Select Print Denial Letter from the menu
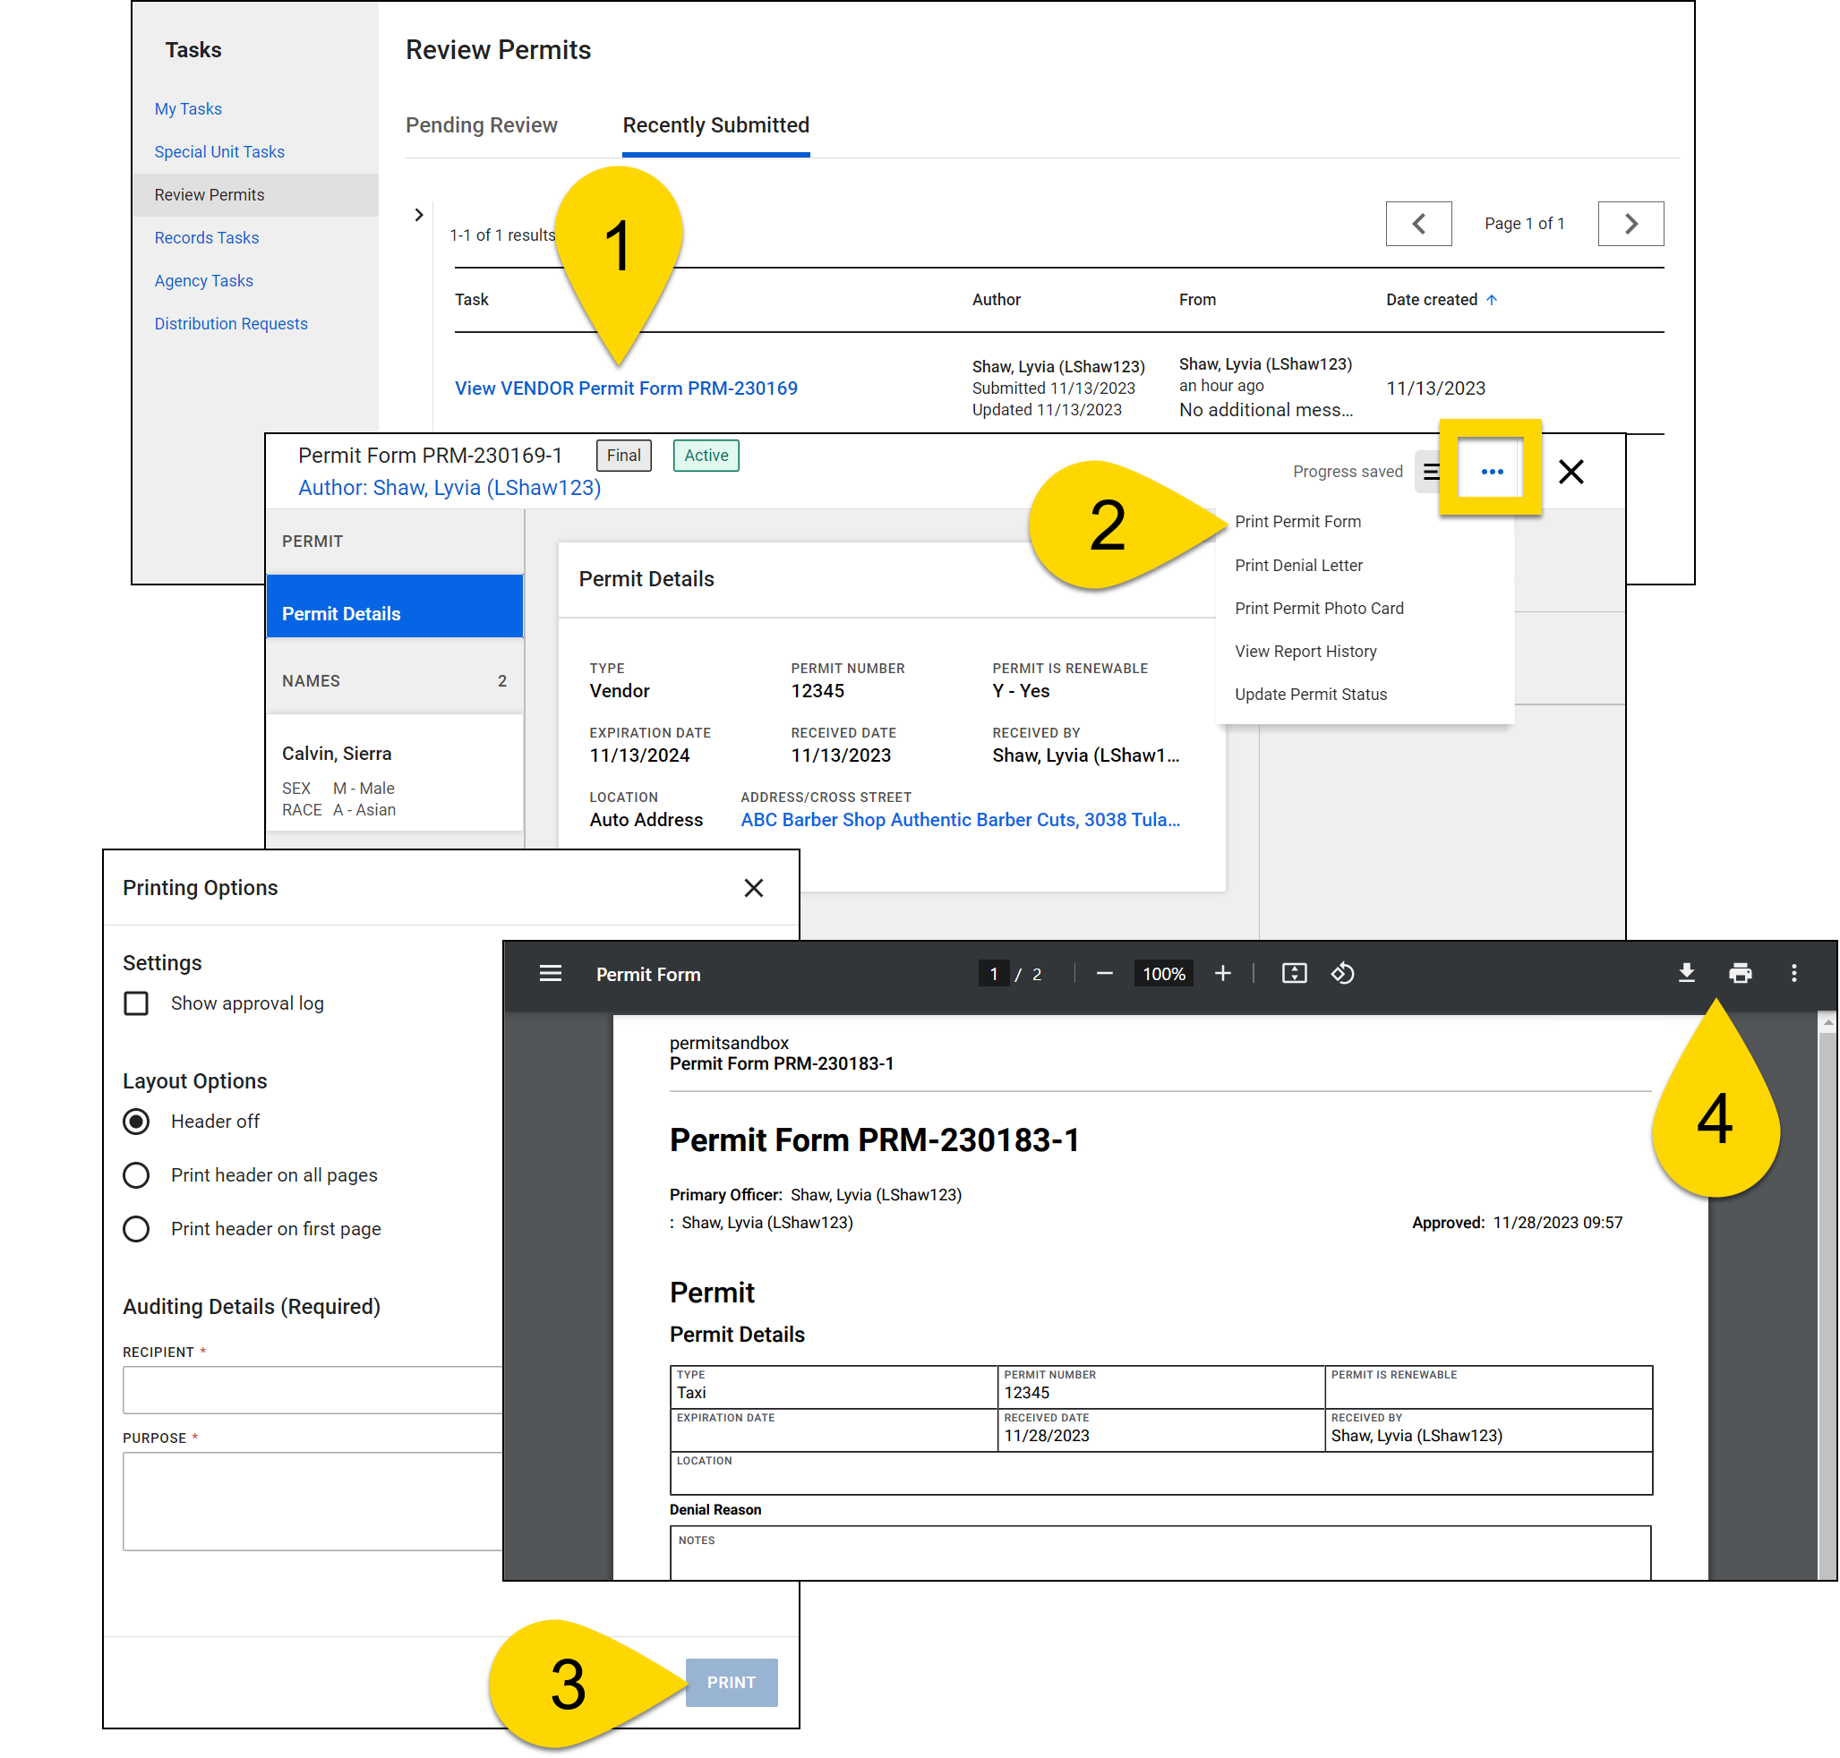 [x=1298, y=565]
